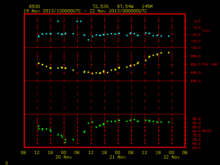
Task: Click the 97.54W longitude text
Action: 125,7
